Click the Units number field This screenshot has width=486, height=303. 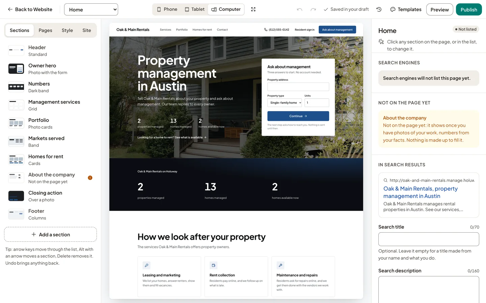point(317,103)
